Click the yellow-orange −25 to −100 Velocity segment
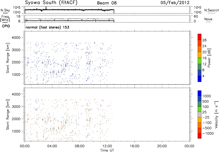The height and width of the screenshot is (152, 219). coord(200,120)
